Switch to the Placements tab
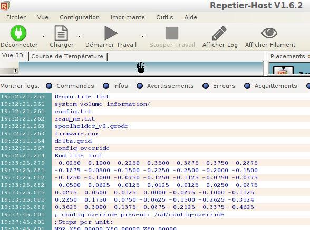The width and height of the screenshot is (310, 230). point(288,56)
